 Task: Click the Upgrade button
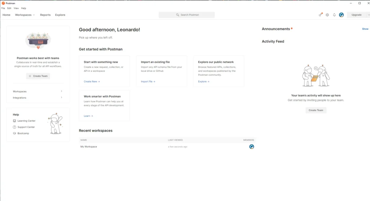click(x=356, y=15)
